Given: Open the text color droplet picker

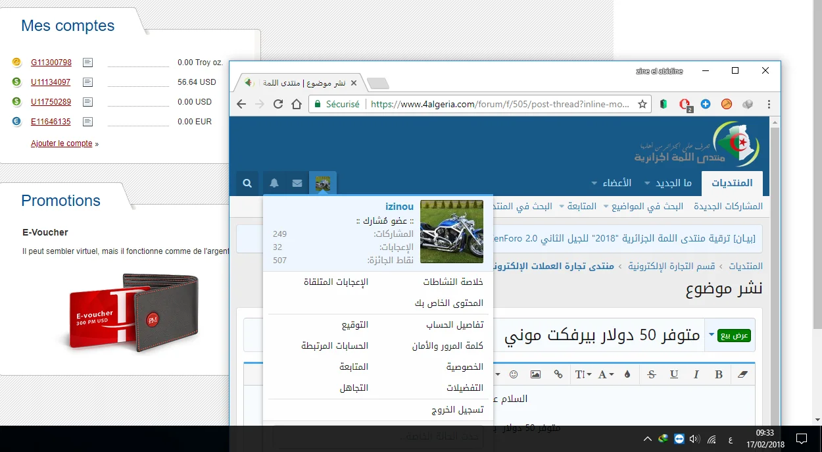Looking at the screenshot, I should tap(627, 374).
